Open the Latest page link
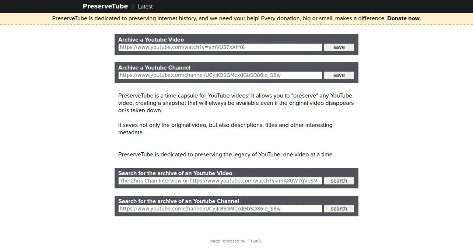Screen dimensions: 473x248 (145, 7)
